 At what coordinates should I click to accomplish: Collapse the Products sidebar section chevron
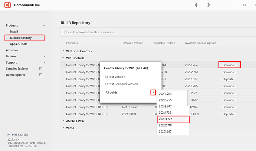click(44, 26)
